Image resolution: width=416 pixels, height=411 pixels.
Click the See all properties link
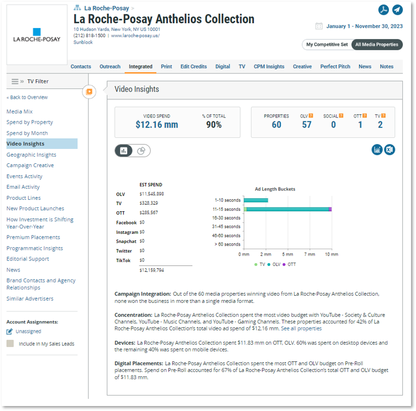301,329
